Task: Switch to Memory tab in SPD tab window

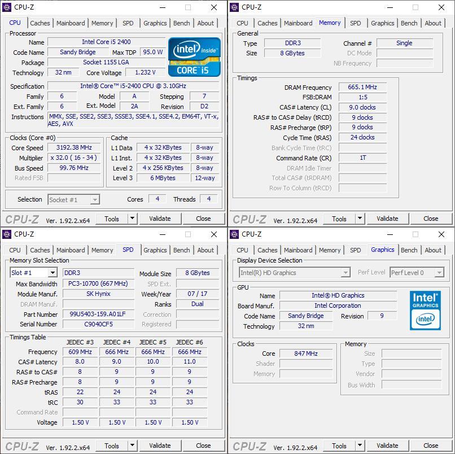Action: pyautogui.click(x=102, y=250)
